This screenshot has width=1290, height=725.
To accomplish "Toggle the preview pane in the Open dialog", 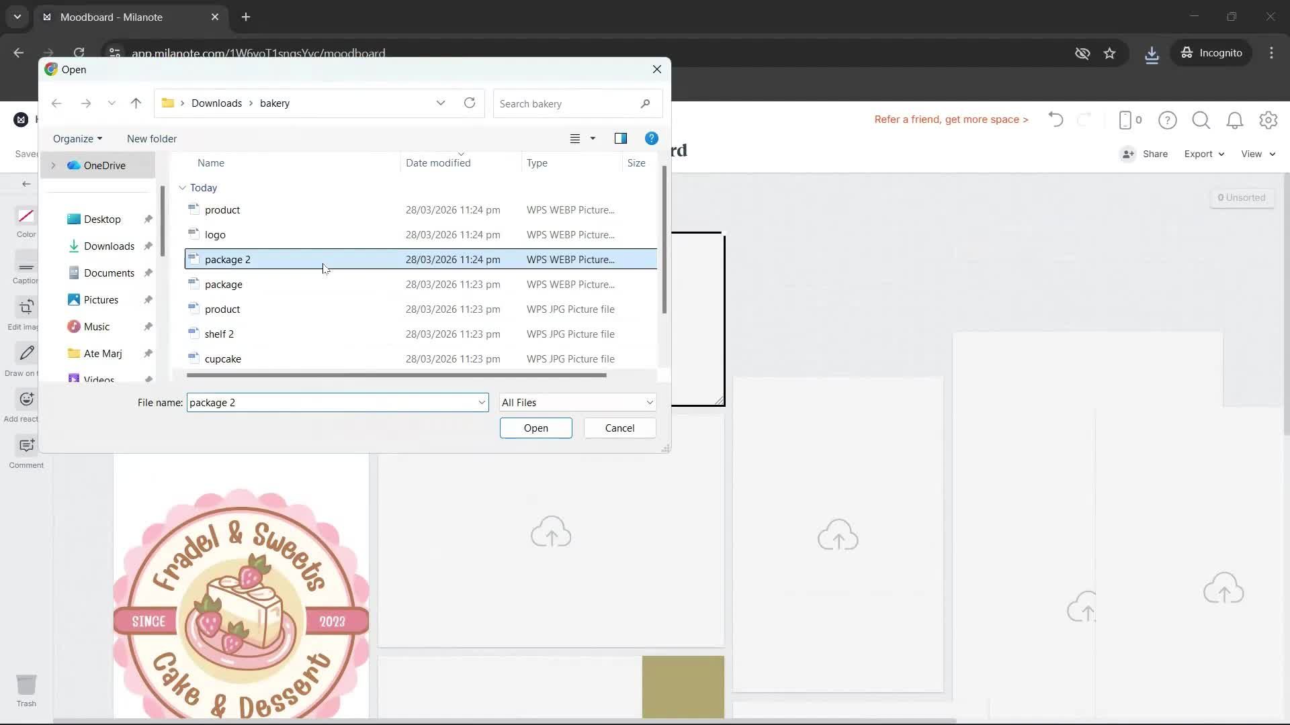I will (621, 138).
